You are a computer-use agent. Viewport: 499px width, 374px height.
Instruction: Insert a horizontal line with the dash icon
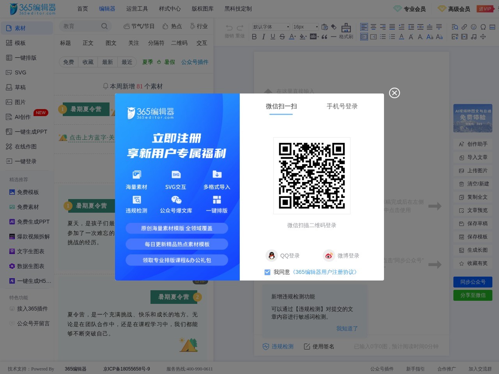(x=333, y=37)
